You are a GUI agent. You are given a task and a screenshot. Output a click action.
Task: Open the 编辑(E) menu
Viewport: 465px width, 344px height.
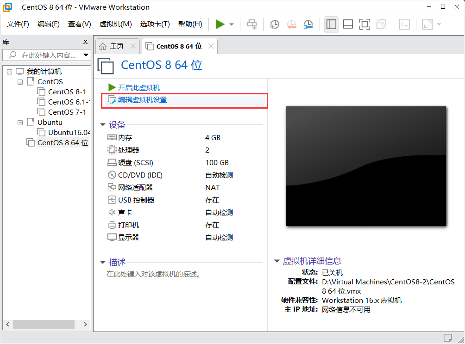[48, 24]
